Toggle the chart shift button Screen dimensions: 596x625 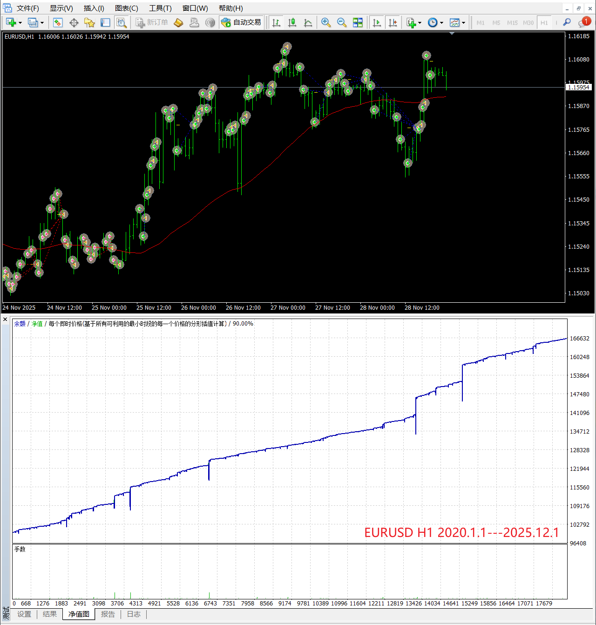pos(393,22)
